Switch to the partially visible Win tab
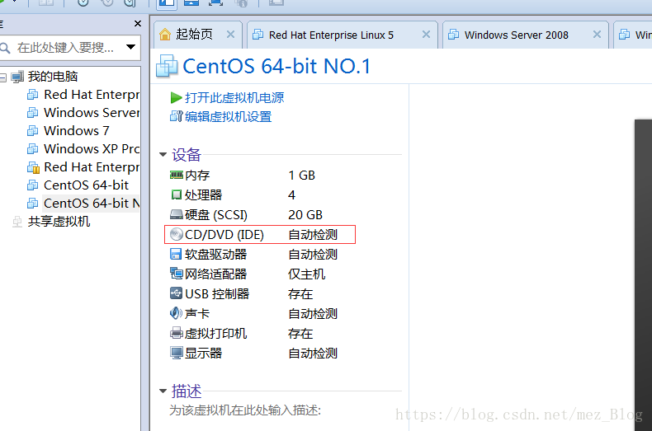The image size is (652, 431). 633,35
